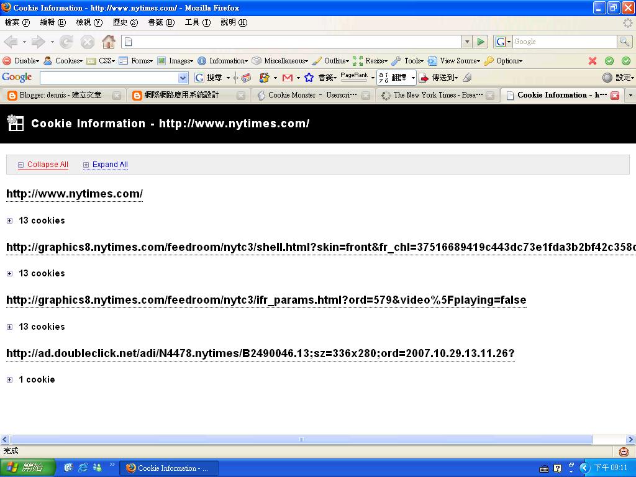Click the Google toolbar search button
This screenshot has height=477, width=636.
tap(209, 78)
